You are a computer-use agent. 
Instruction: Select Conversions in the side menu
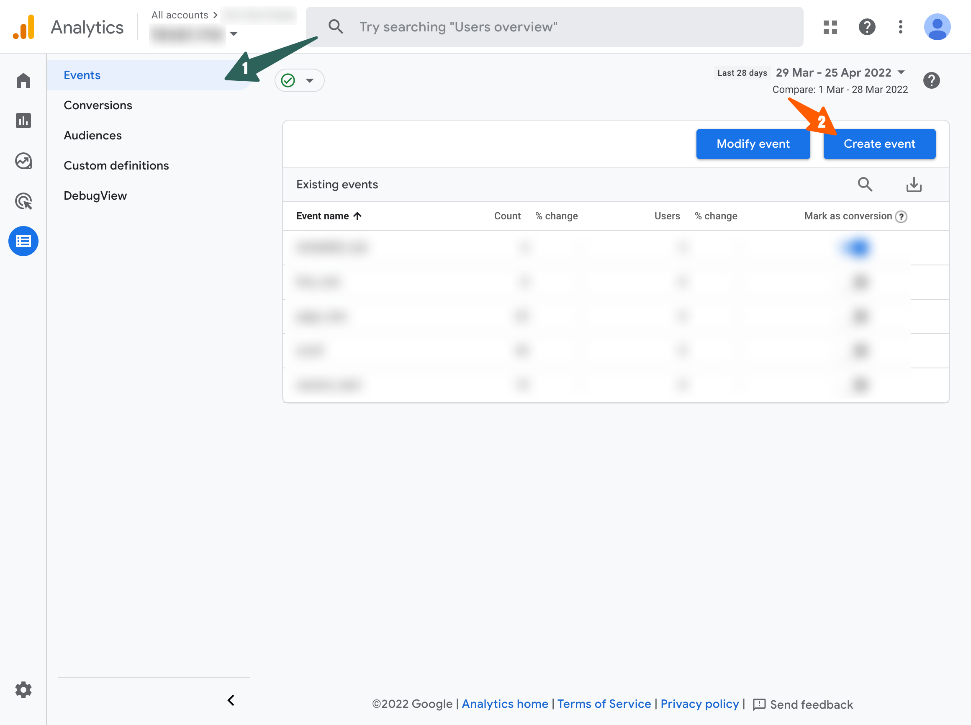click(x=98, y=105)
